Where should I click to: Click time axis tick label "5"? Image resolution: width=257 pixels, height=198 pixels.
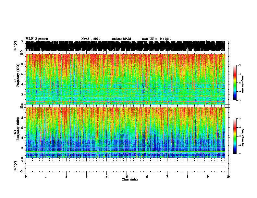[x=127, y=177]
